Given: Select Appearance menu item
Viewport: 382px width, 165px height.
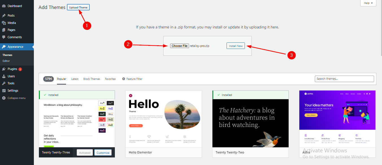Looking at the screenshot, I should pos(17,47).
